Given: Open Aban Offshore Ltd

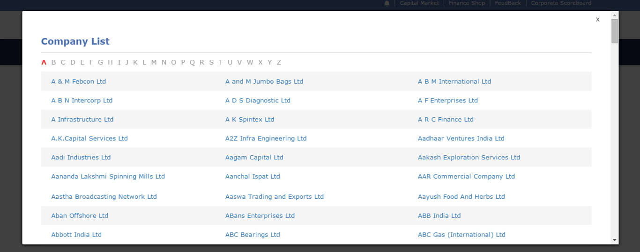Looking at the screenshot, I should point(80,216).
